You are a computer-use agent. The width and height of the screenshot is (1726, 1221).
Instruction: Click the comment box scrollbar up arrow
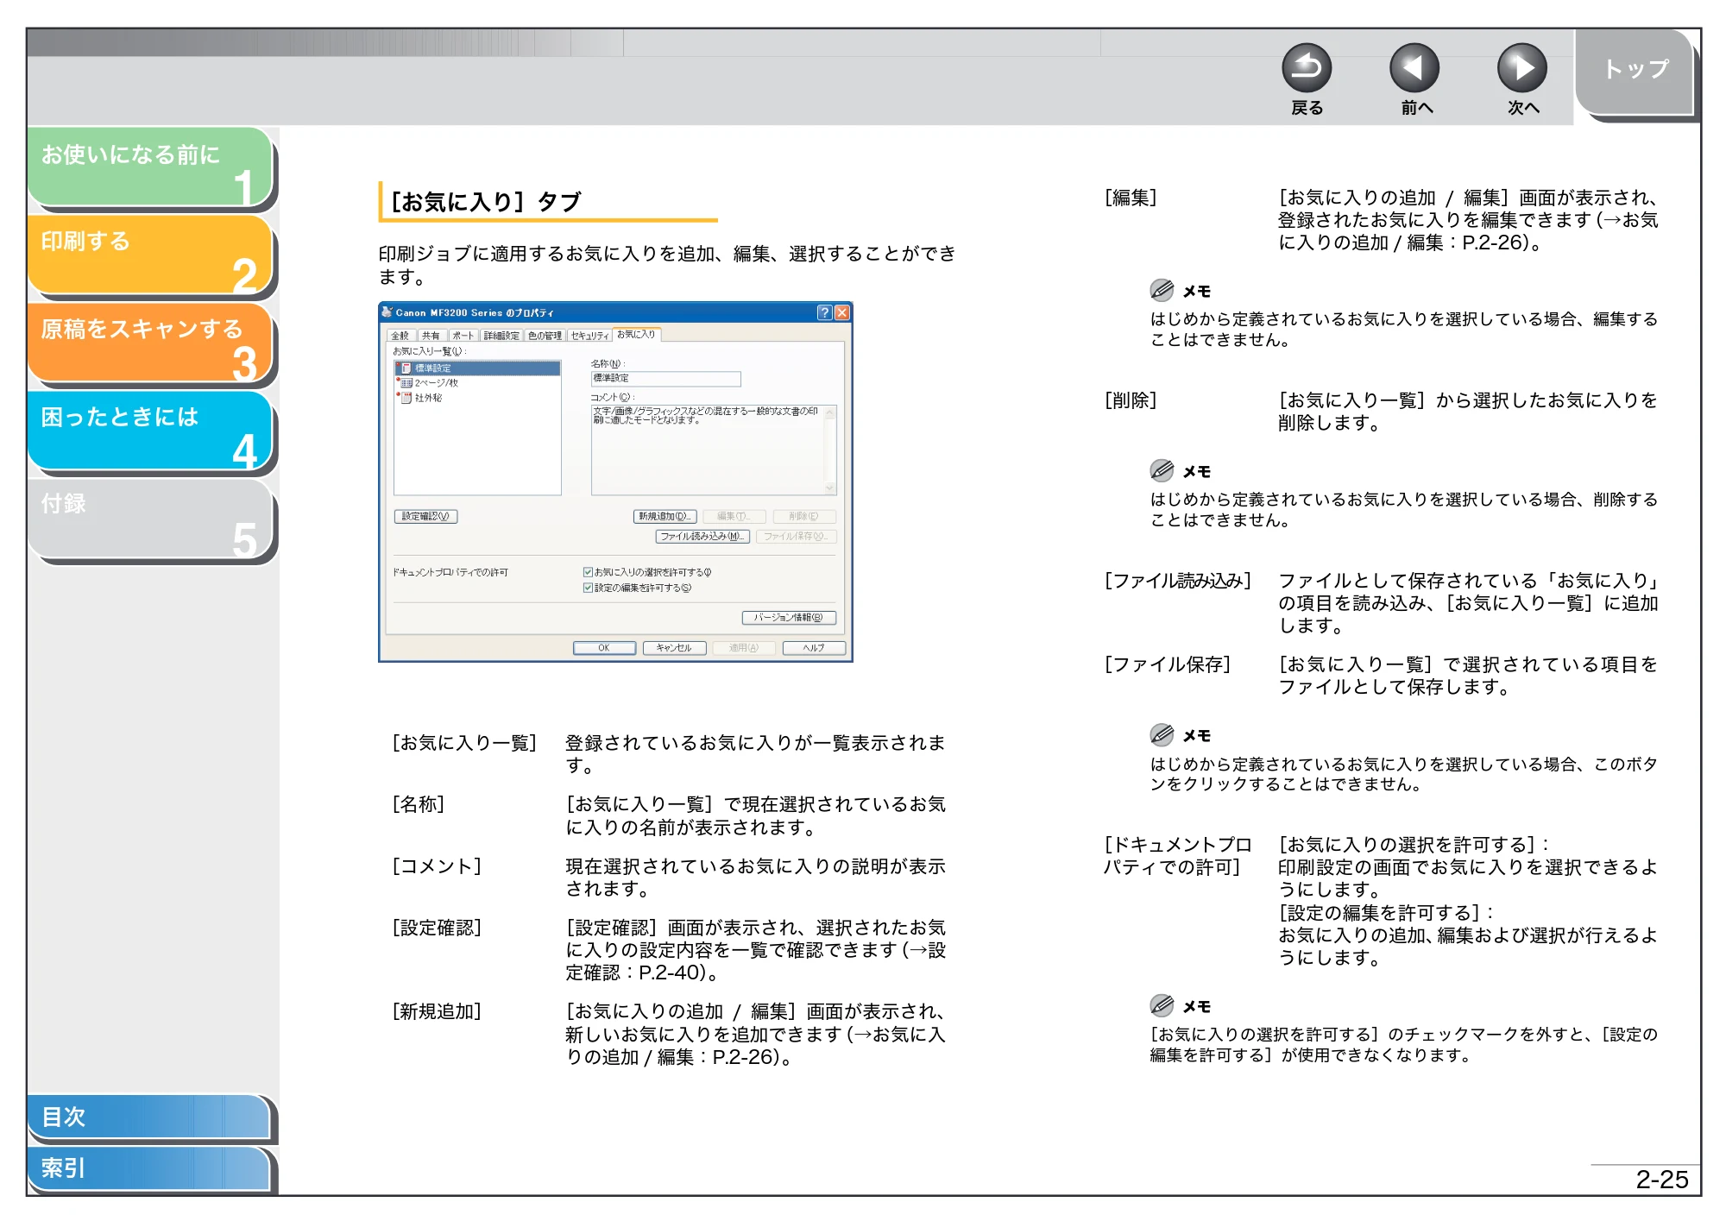click(830, 412)
